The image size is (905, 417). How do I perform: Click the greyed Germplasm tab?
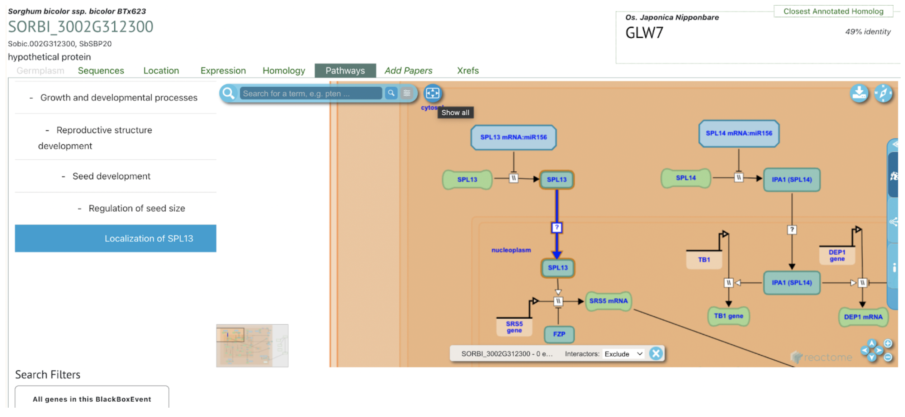40,71
